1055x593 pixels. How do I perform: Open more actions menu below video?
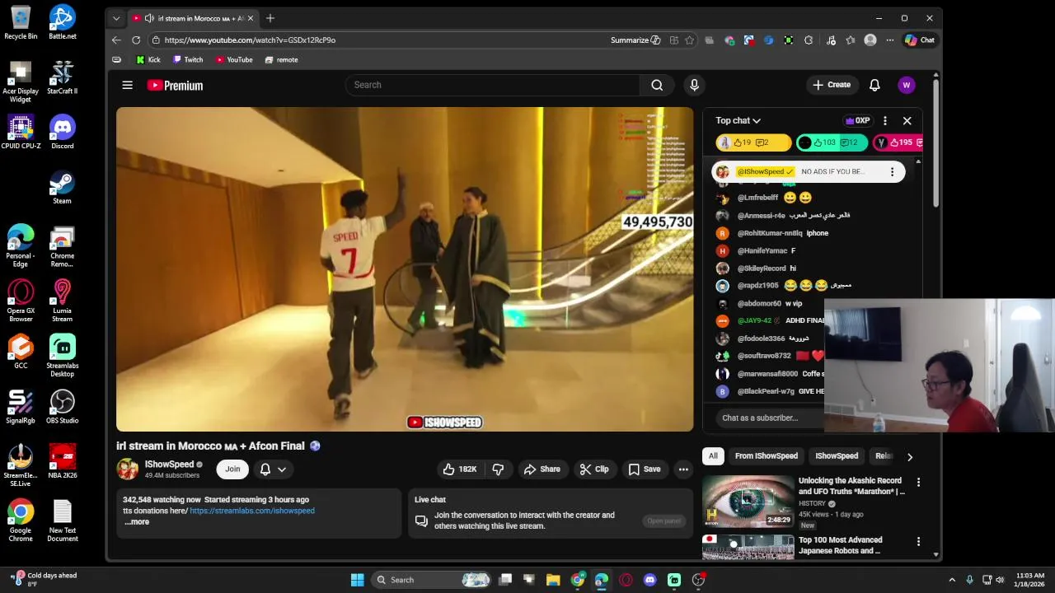(683, 469)
